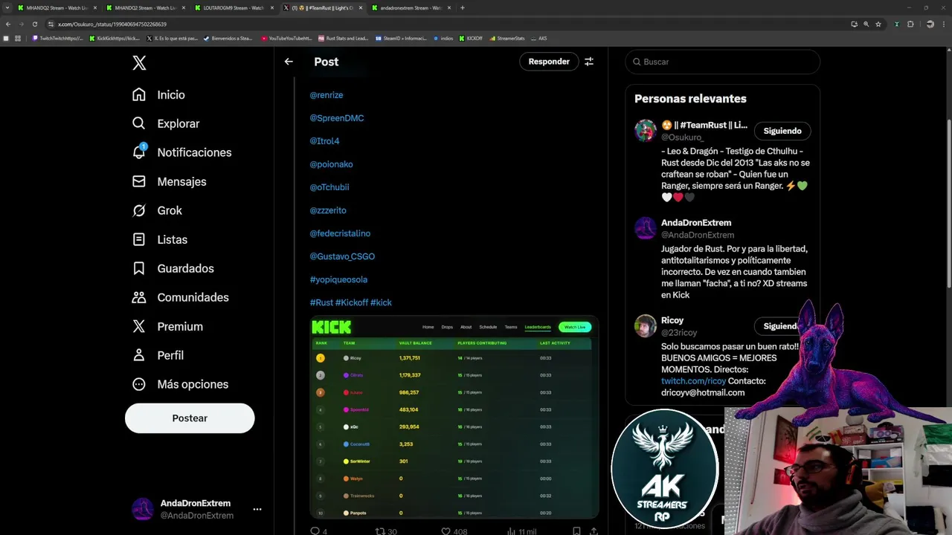Click the address bar URL
Image resolution: width=952 pixels, height=535 pixels.
[x=112, y=24]
